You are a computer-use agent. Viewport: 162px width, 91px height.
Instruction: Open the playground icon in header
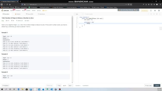point(151,10)
